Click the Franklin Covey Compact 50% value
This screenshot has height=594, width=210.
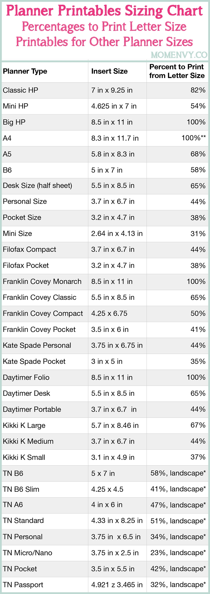tap(198, 314)
